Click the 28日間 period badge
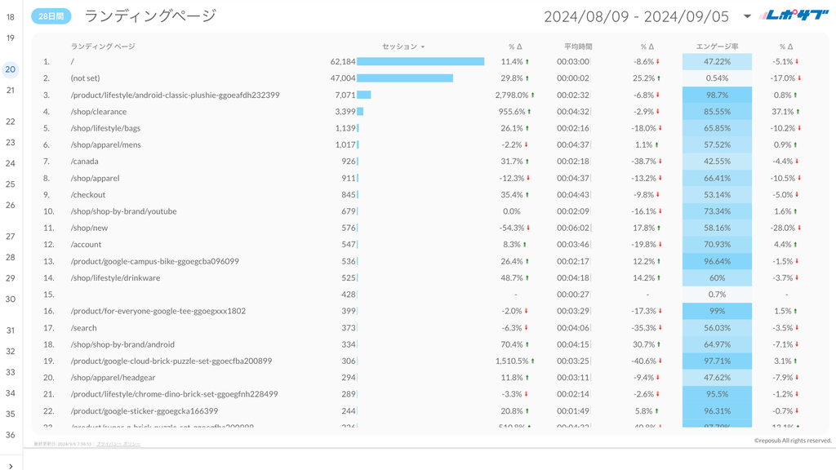Screen dimensions: 836x470 click(x=51, y=14)
